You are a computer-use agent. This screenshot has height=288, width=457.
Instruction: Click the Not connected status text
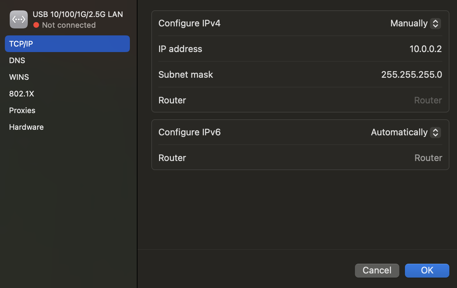69,25
